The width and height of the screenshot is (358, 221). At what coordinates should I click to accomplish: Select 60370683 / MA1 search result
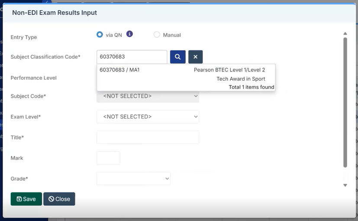(x=119, y=70)
